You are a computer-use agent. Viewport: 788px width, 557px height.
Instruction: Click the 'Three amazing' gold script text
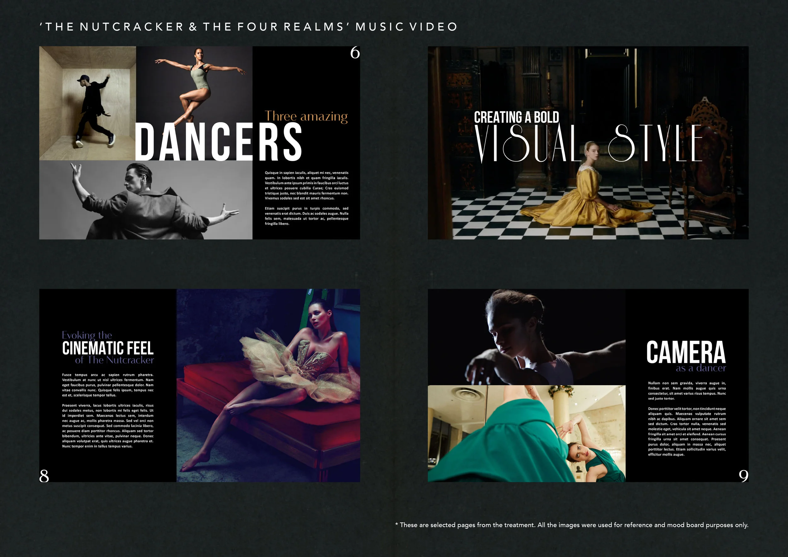click(x=306, y=116)
